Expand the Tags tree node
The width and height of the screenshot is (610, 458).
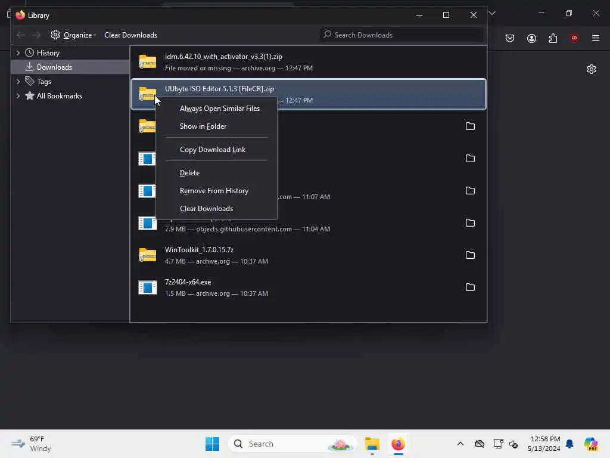[x=18, y=81]
